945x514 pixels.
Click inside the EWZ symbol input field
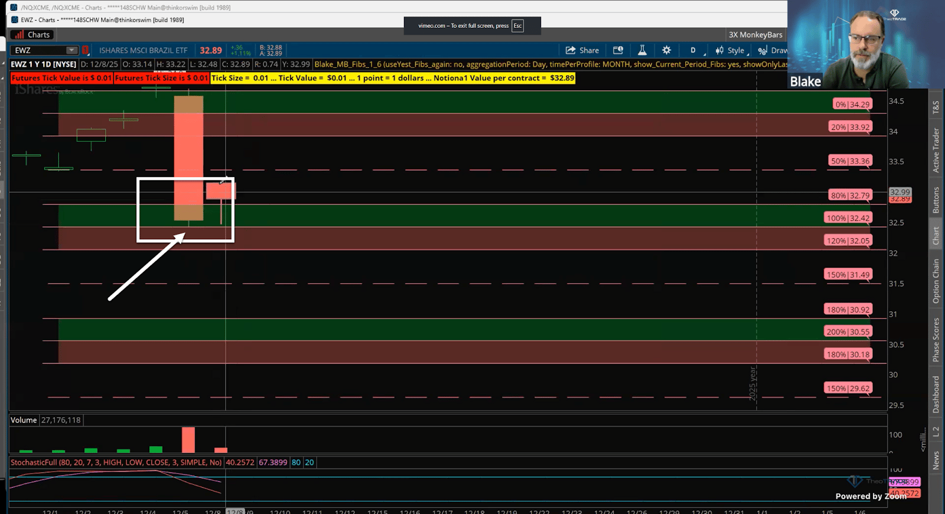tap(38, 51)
